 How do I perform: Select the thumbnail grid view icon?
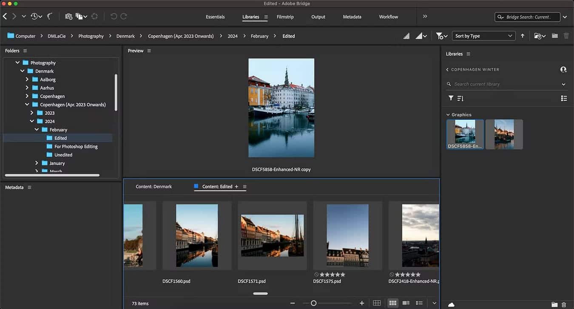[392, 303]
